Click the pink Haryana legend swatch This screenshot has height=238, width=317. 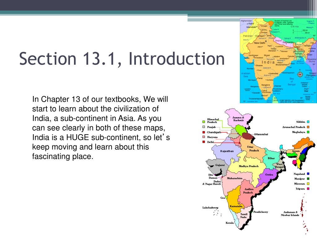204,137
